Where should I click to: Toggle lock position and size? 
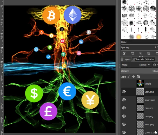pyautogui.click(x=134, y=77)
